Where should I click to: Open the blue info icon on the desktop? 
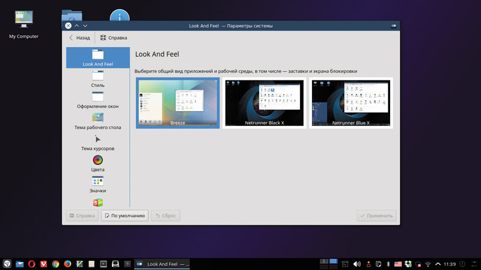[x=120, y=16]
